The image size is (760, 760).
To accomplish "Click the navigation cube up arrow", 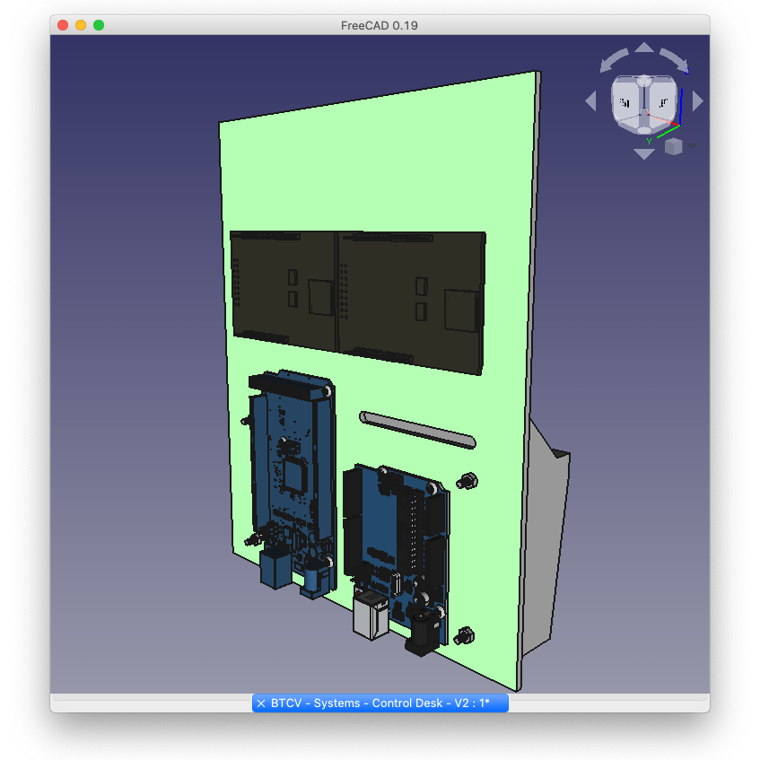I will tap(644, 48).
